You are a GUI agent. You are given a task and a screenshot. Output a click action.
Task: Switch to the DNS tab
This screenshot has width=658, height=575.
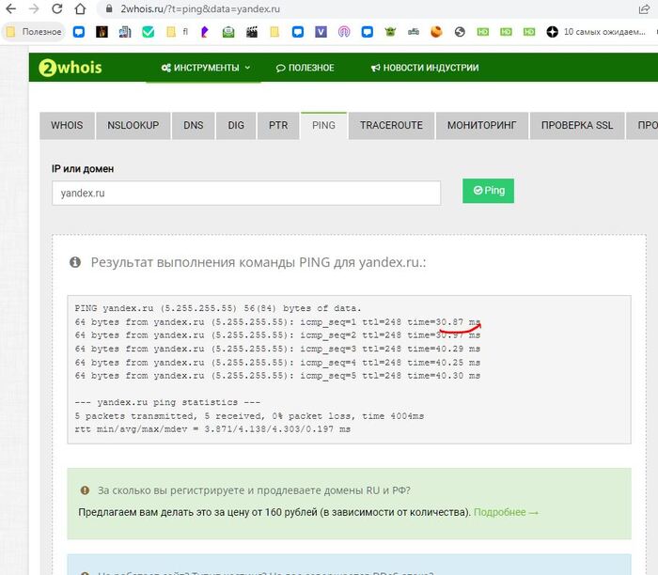tap(193, 125)
